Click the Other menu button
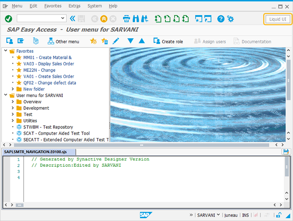This screenshot has height=221, width=293. (x=63, y=41)
